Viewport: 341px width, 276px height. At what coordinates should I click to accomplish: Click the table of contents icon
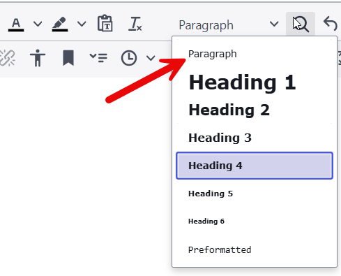click(98, 57)
